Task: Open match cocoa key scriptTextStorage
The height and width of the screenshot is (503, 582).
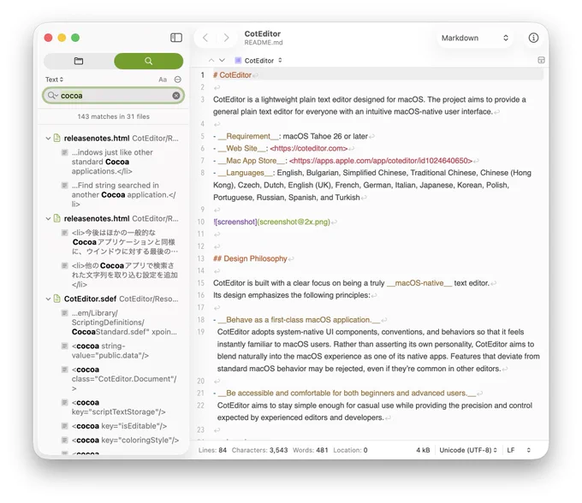Action: [121, 407]
